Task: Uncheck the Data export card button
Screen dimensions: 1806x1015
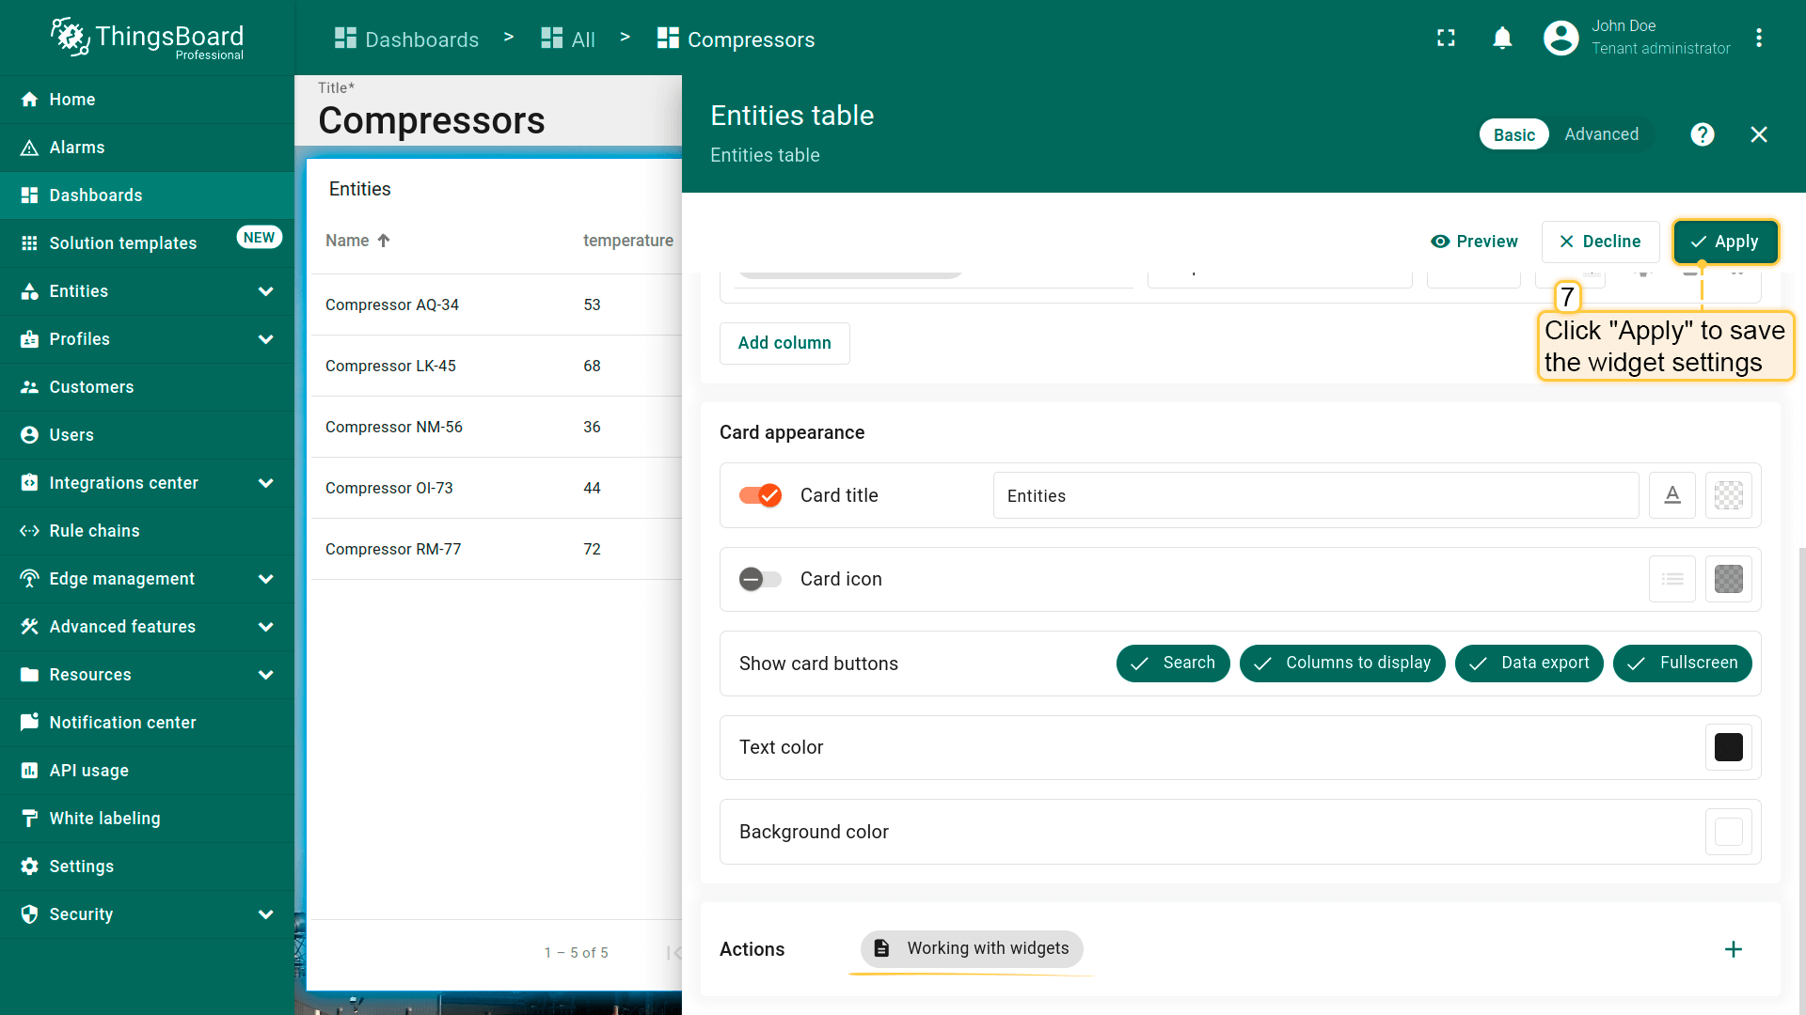Action: pyautogui.click(x=1529, y=664)
